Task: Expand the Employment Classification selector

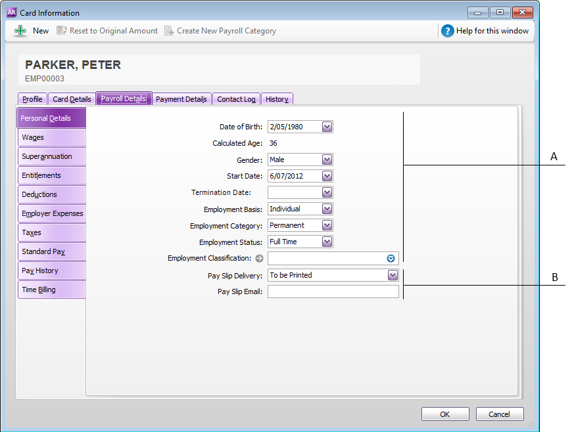Action: [391, 259]
